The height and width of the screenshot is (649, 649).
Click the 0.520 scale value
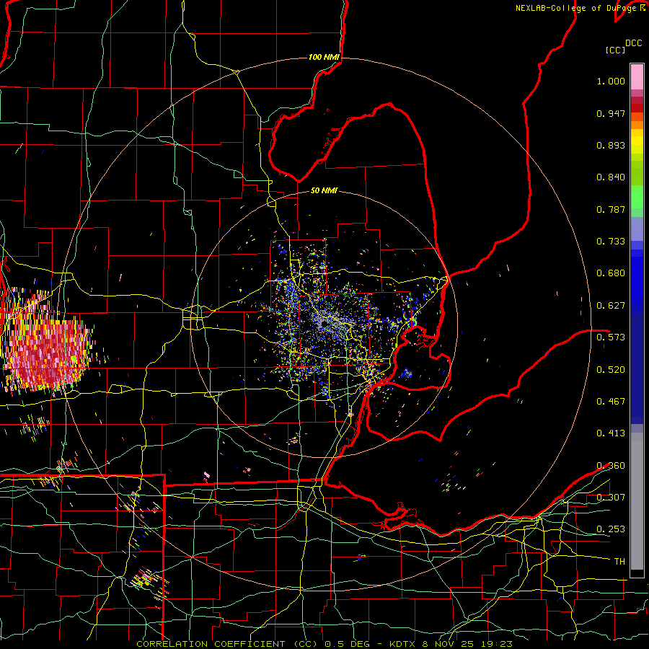[x=611, y=370]
